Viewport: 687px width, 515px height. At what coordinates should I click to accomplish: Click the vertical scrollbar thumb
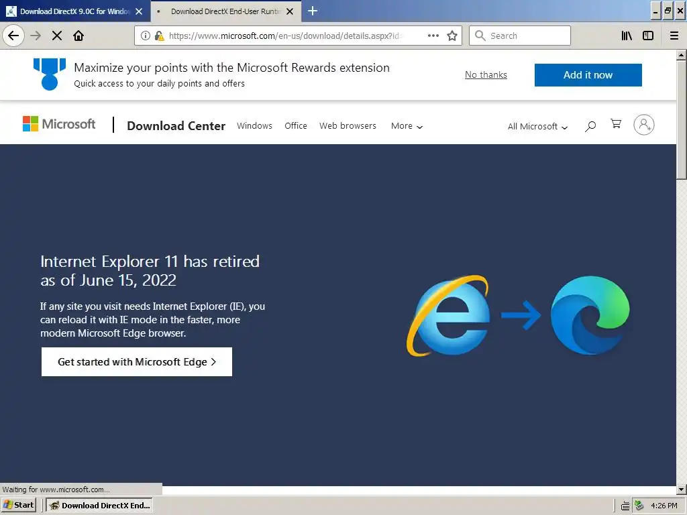682,120
